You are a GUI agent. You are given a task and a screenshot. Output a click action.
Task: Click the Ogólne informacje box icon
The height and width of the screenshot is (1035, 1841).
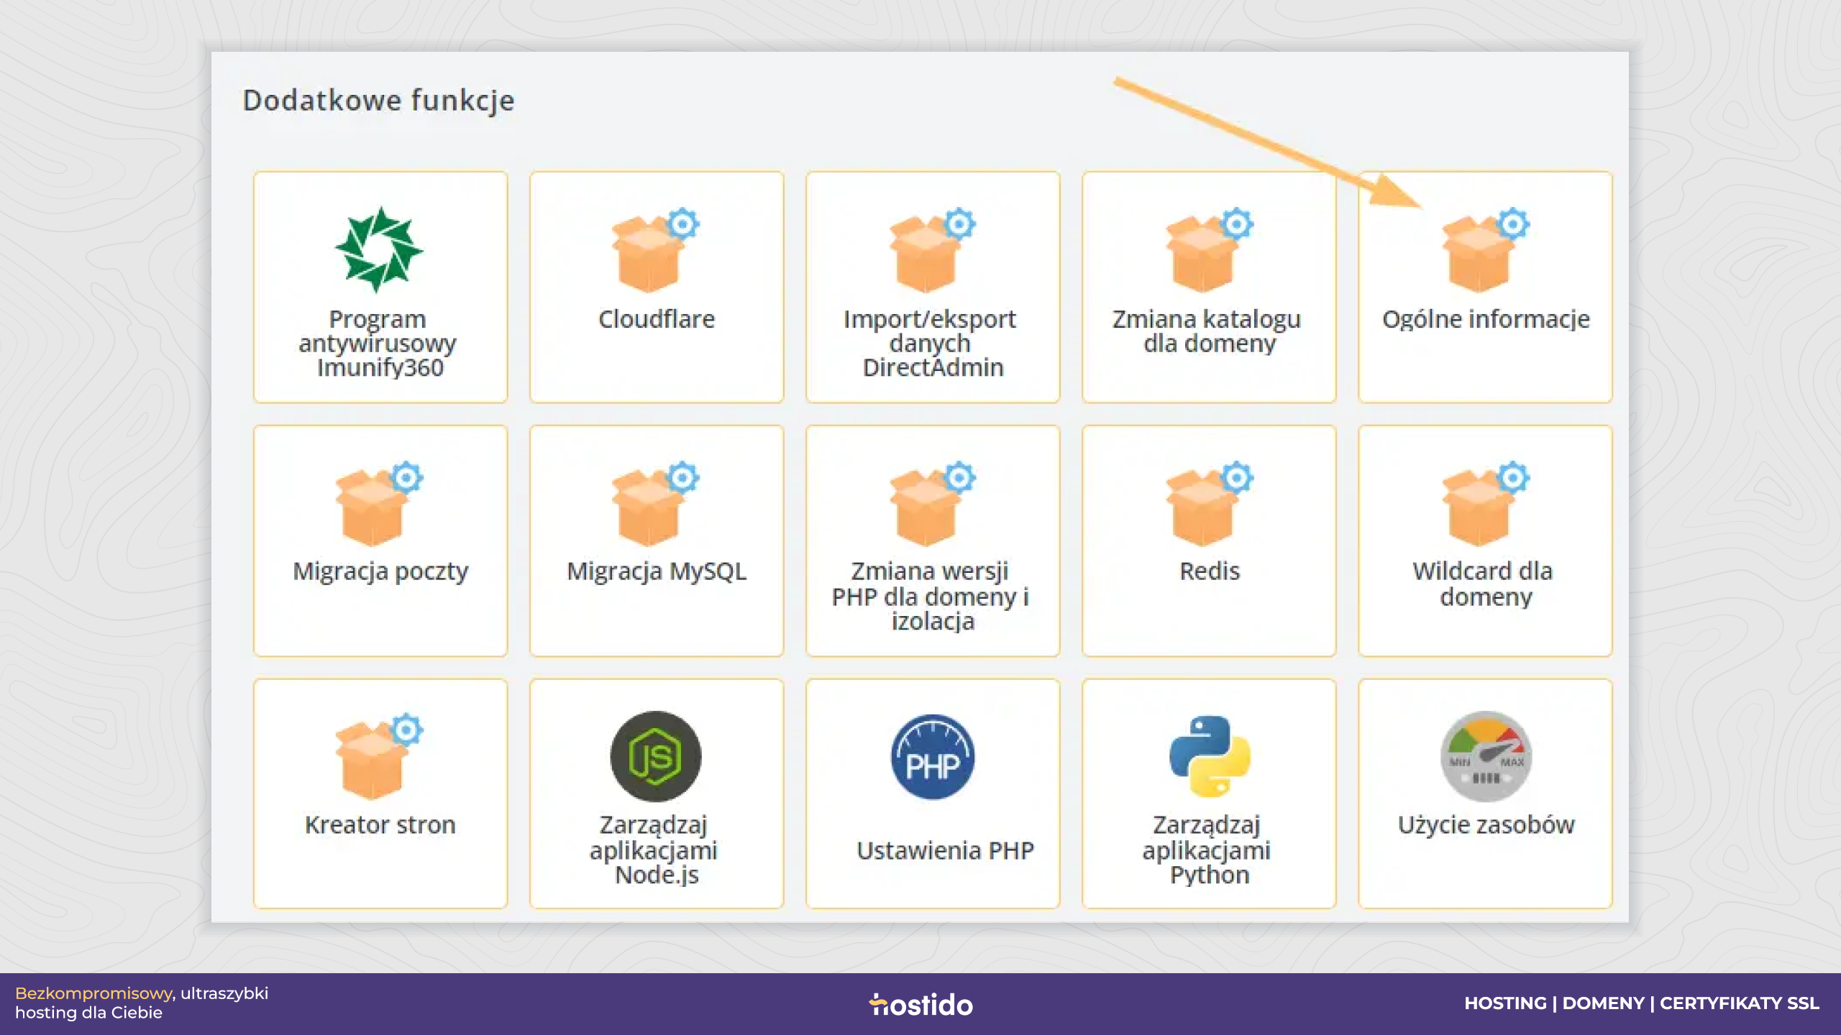tap(1486, 249)
